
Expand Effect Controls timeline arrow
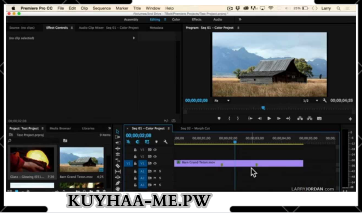(x=134, y=38)
